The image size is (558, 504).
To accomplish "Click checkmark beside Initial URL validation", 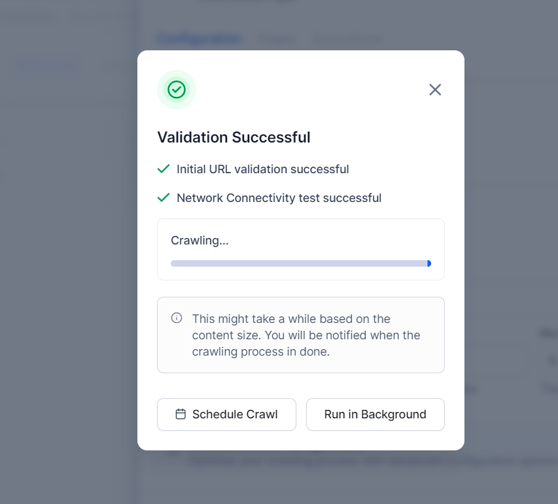I will click(x=164, y=169).
